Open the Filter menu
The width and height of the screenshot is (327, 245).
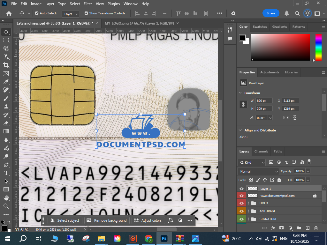coord(87,4)
